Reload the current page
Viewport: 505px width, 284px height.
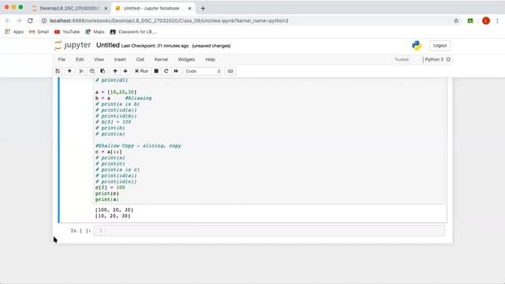(30, 21)
